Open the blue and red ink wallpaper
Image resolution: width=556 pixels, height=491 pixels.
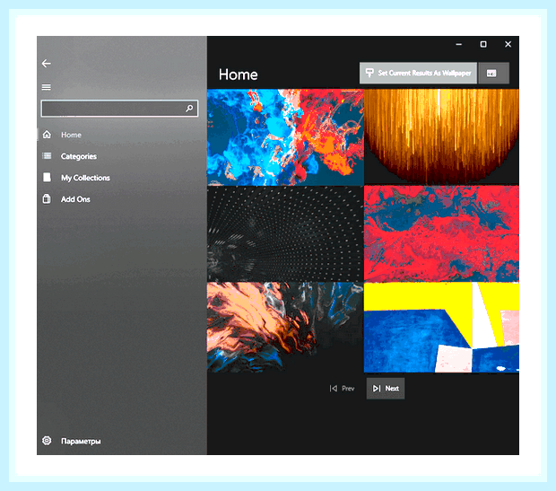coord(285,137)
